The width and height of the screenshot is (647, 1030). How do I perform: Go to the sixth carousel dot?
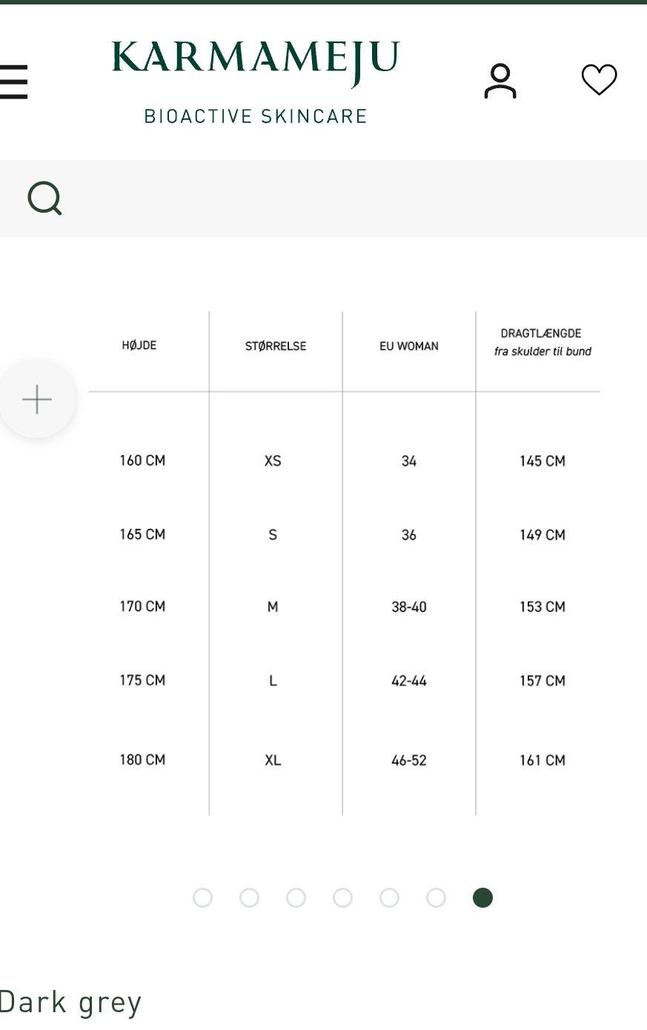click(436, 898)
